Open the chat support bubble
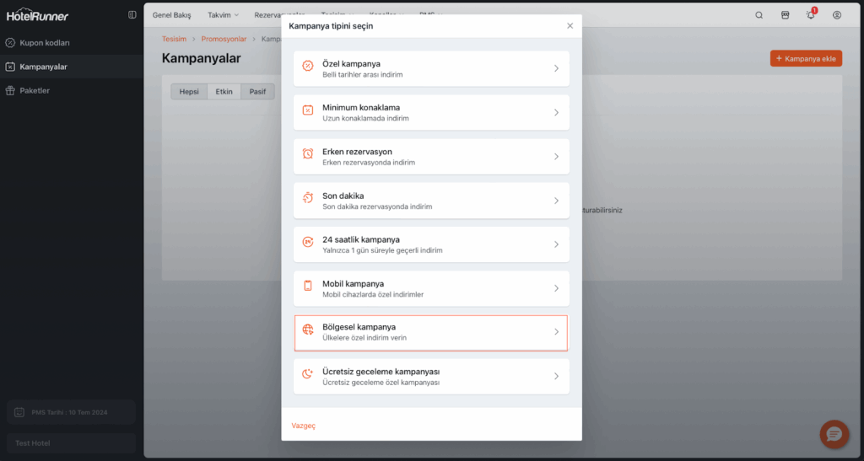This screenshot has width=864, height=461. coord(834,434)
